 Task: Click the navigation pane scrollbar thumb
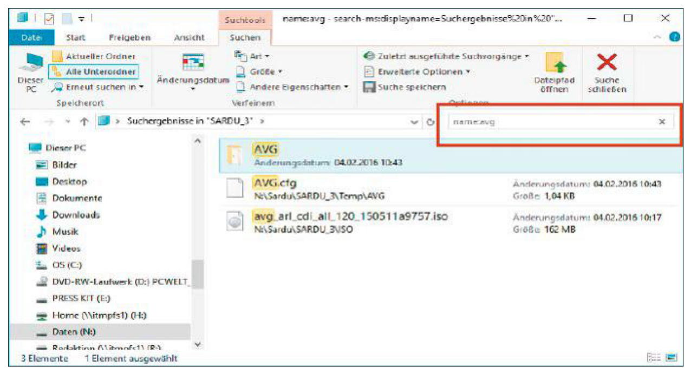(198, 274)
